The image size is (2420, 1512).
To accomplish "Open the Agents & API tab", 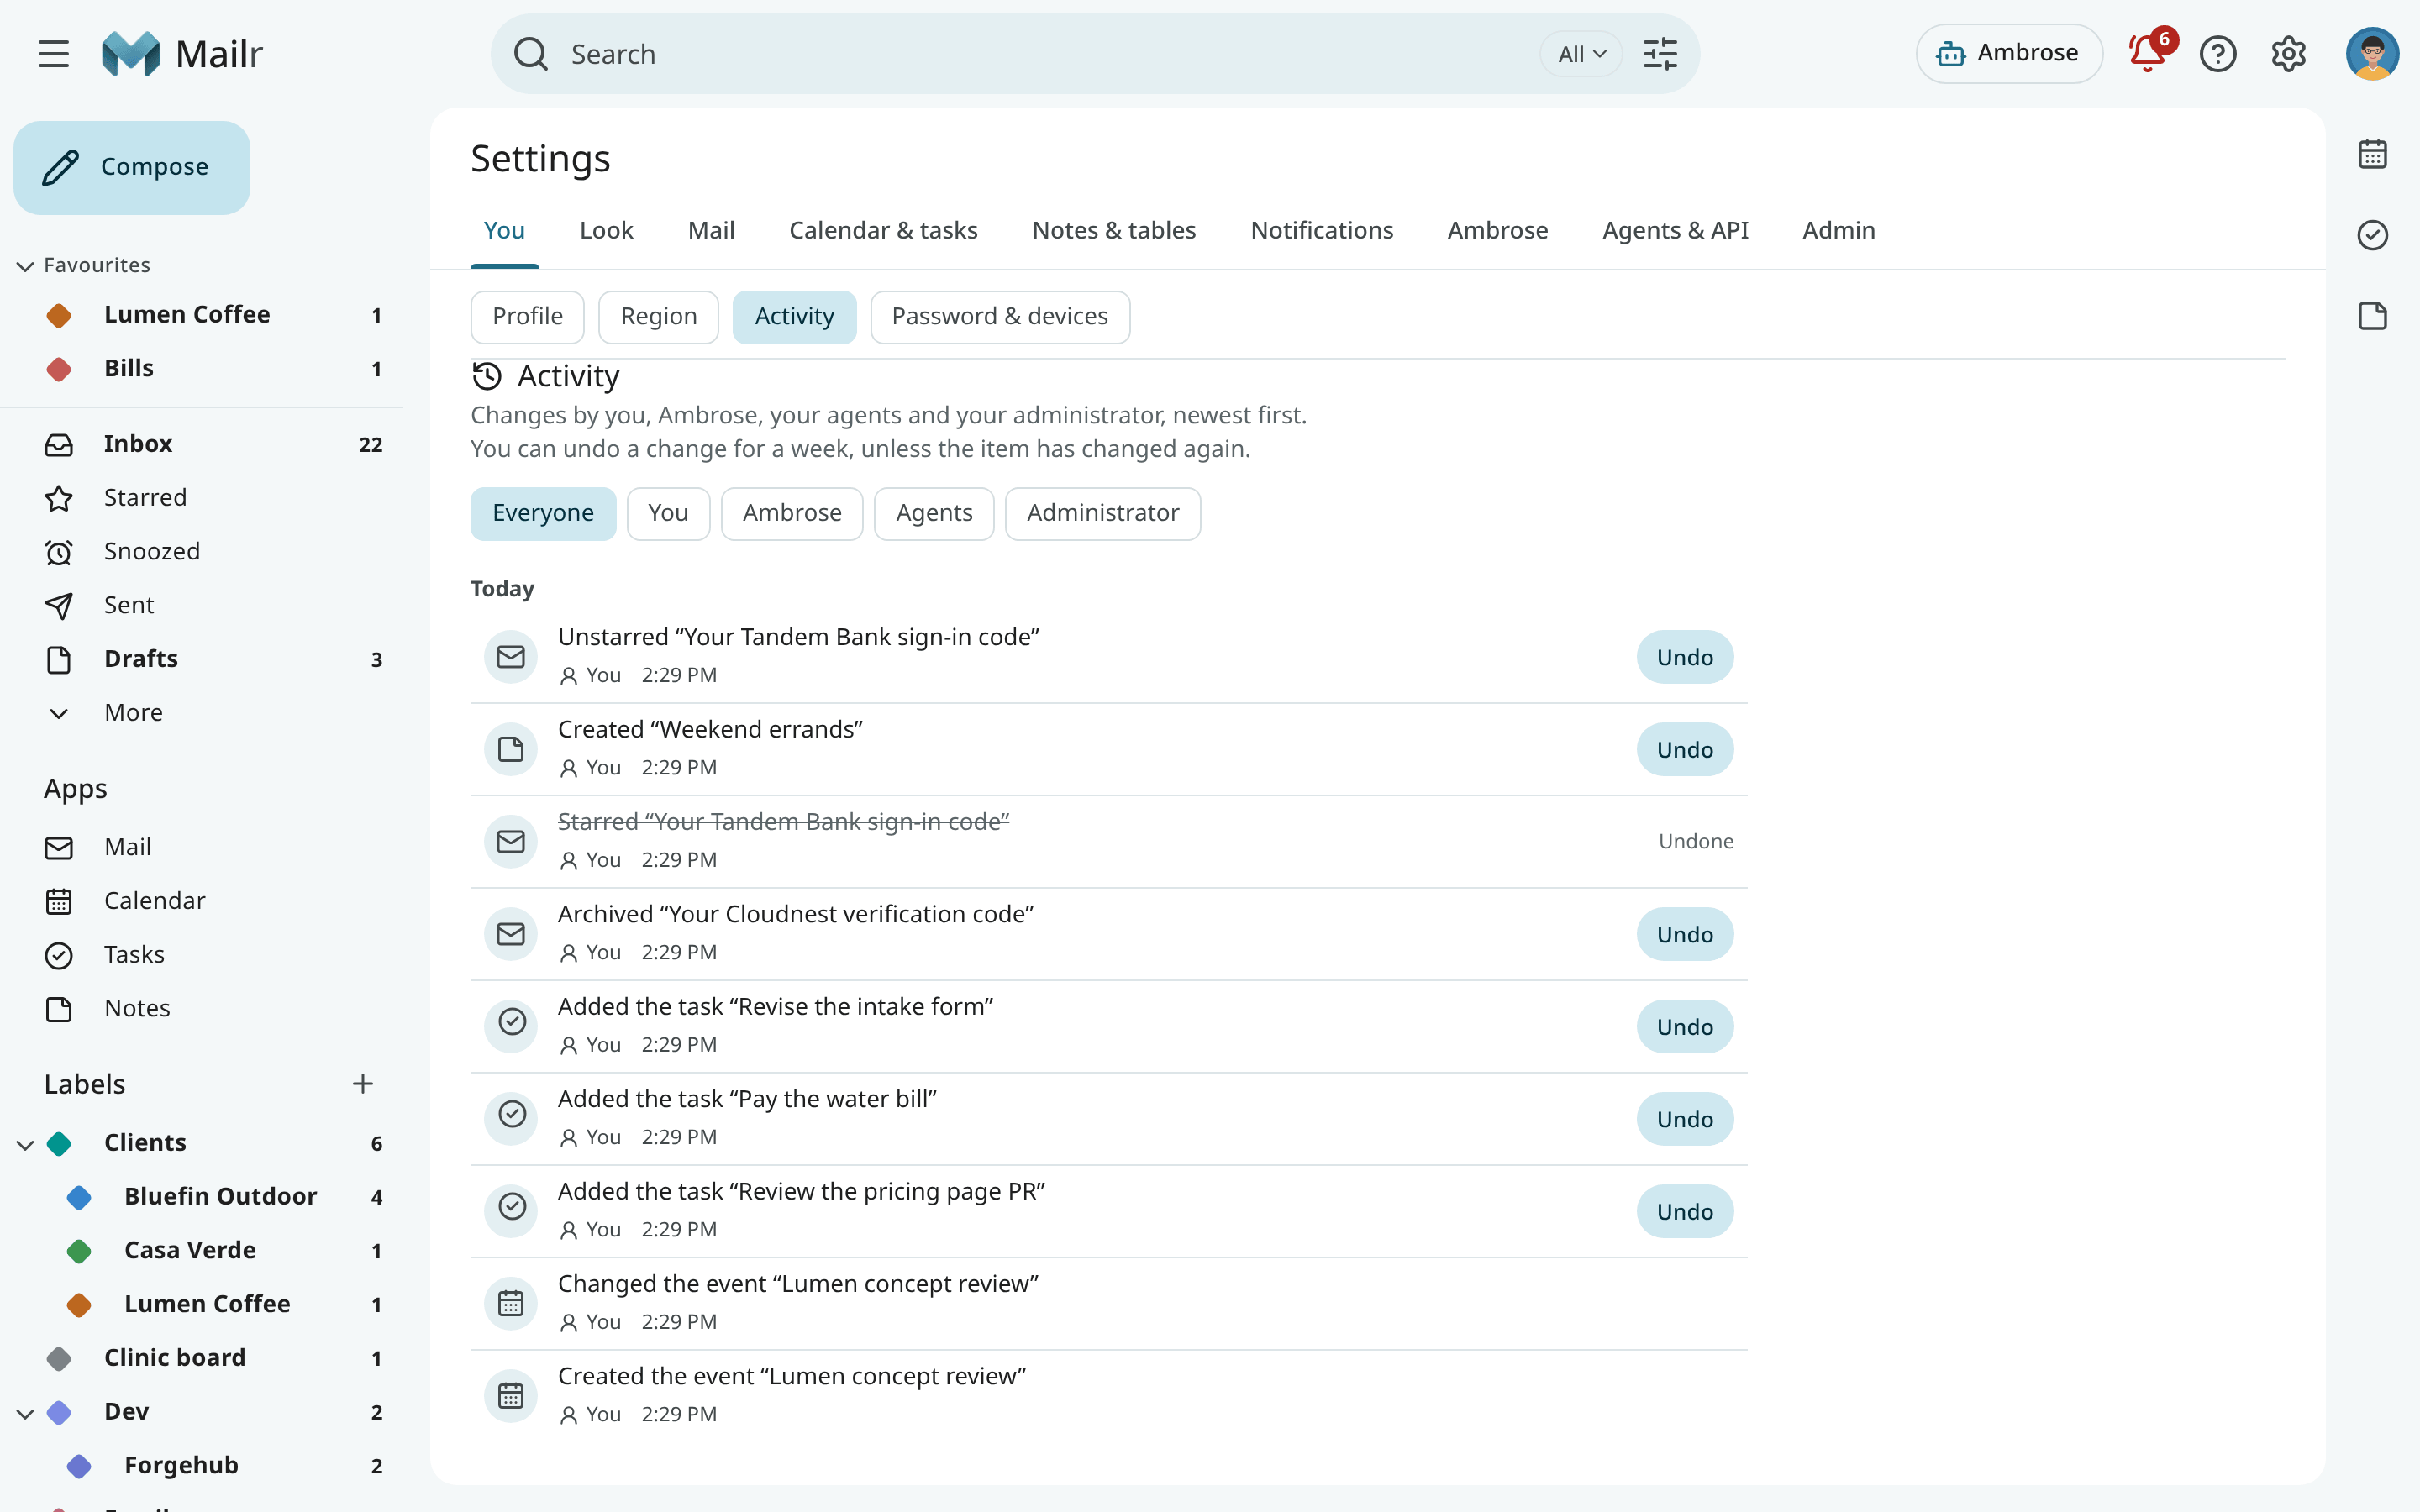I will [x=1675, y=231].
